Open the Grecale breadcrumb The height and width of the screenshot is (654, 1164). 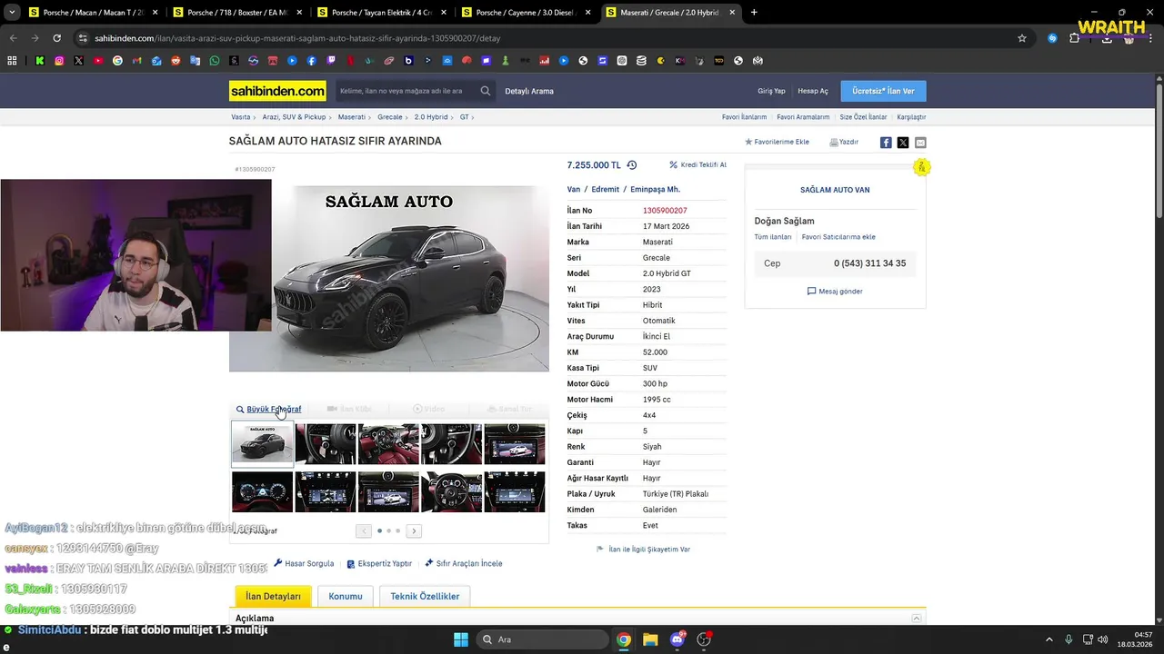390,117
